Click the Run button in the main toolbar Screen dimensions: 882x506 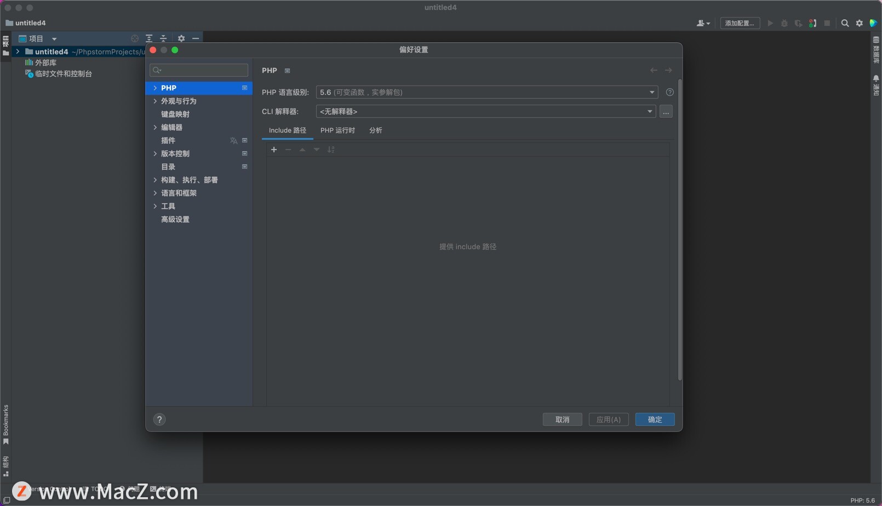pyautogui.click(x=770, y=23)
